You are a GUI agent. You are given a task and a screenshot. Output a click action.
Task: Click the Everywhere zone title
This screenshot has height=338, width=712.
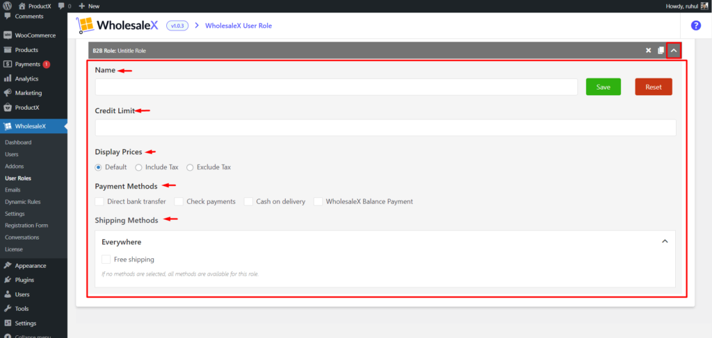click(x=121, y=242)
